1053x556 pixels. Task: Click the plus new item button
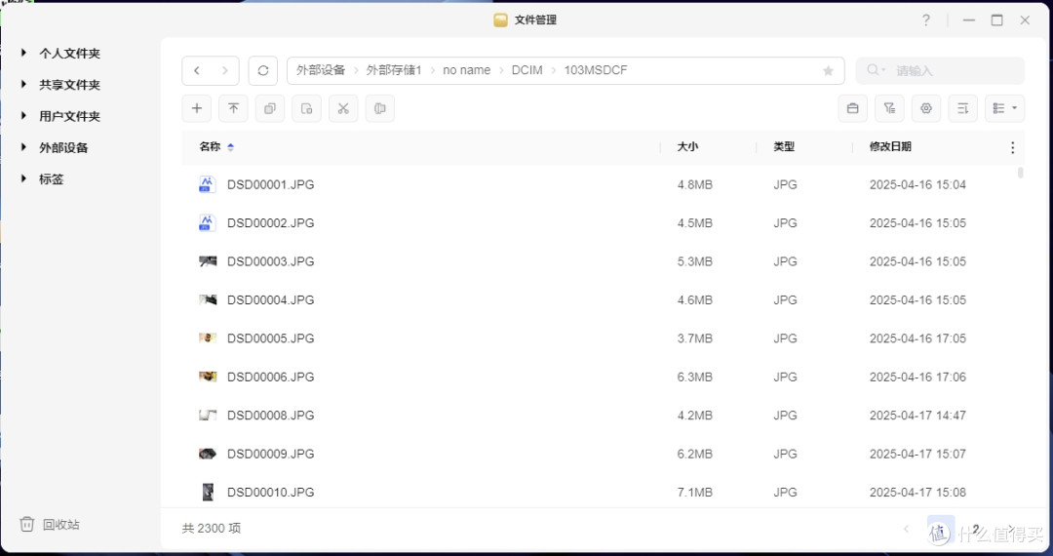tap(197, 109)
